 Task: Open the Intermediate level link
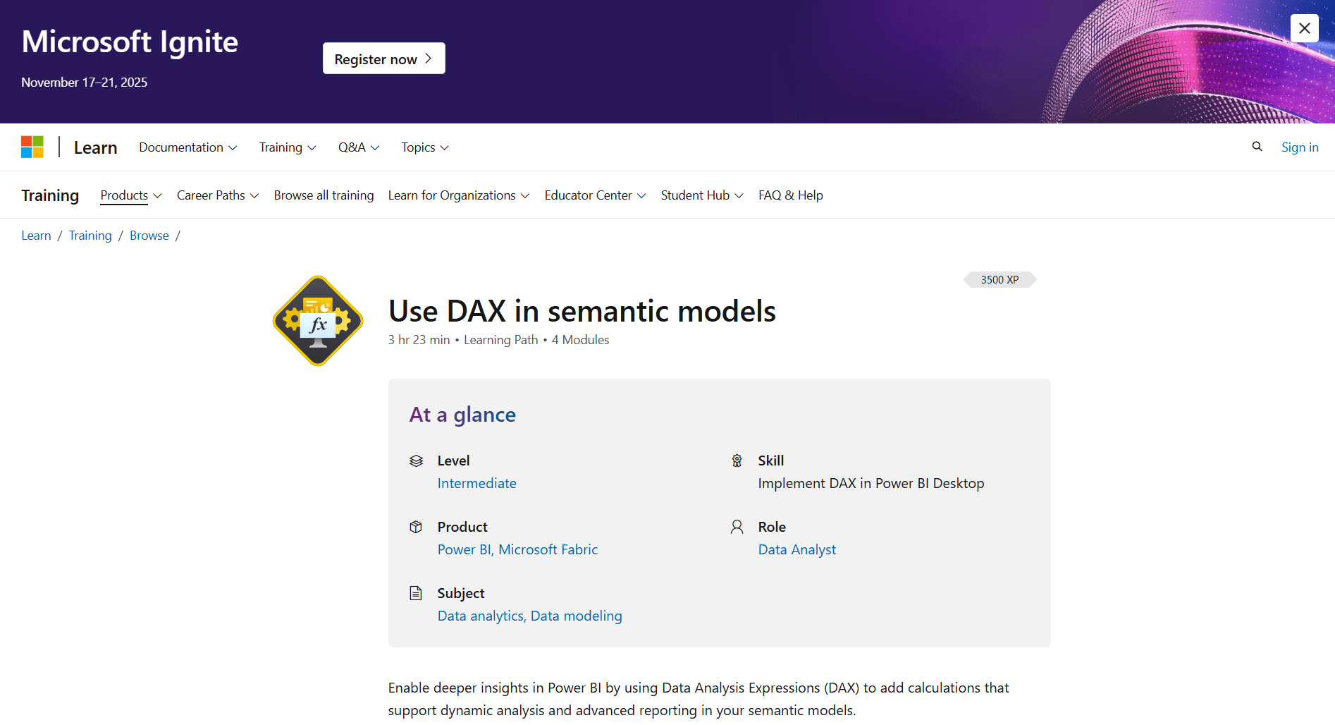(476, 483)
